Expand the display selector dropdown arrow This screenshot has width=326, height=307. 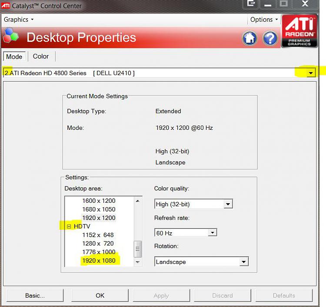click(x=311, y=73)
